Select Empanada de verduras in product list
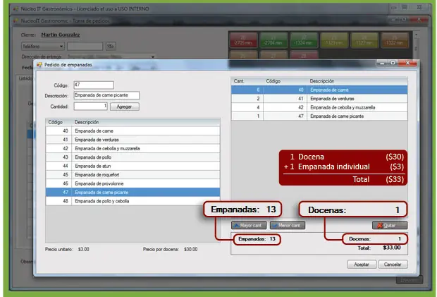 coord(133,140)
